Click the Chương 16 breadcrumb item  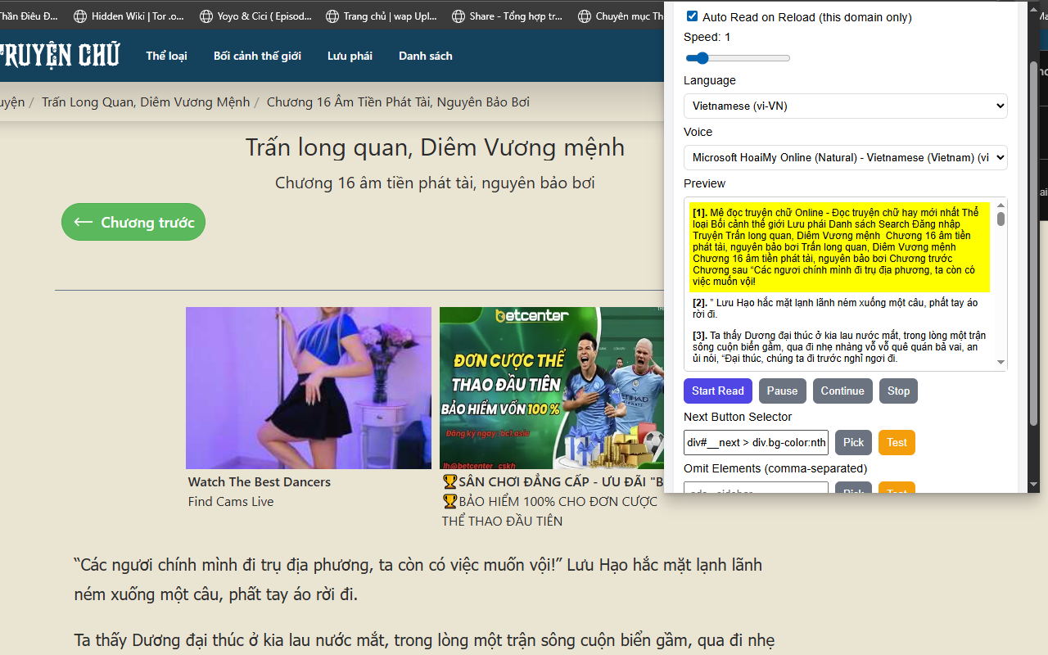(398, 102)
